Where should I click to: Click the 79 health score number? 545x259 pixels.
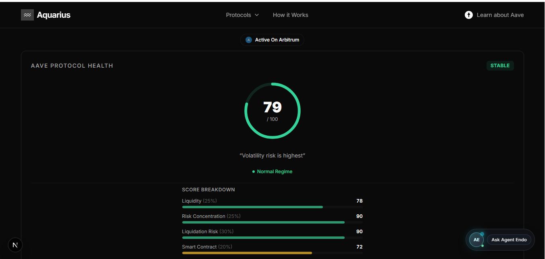point(272,107)
